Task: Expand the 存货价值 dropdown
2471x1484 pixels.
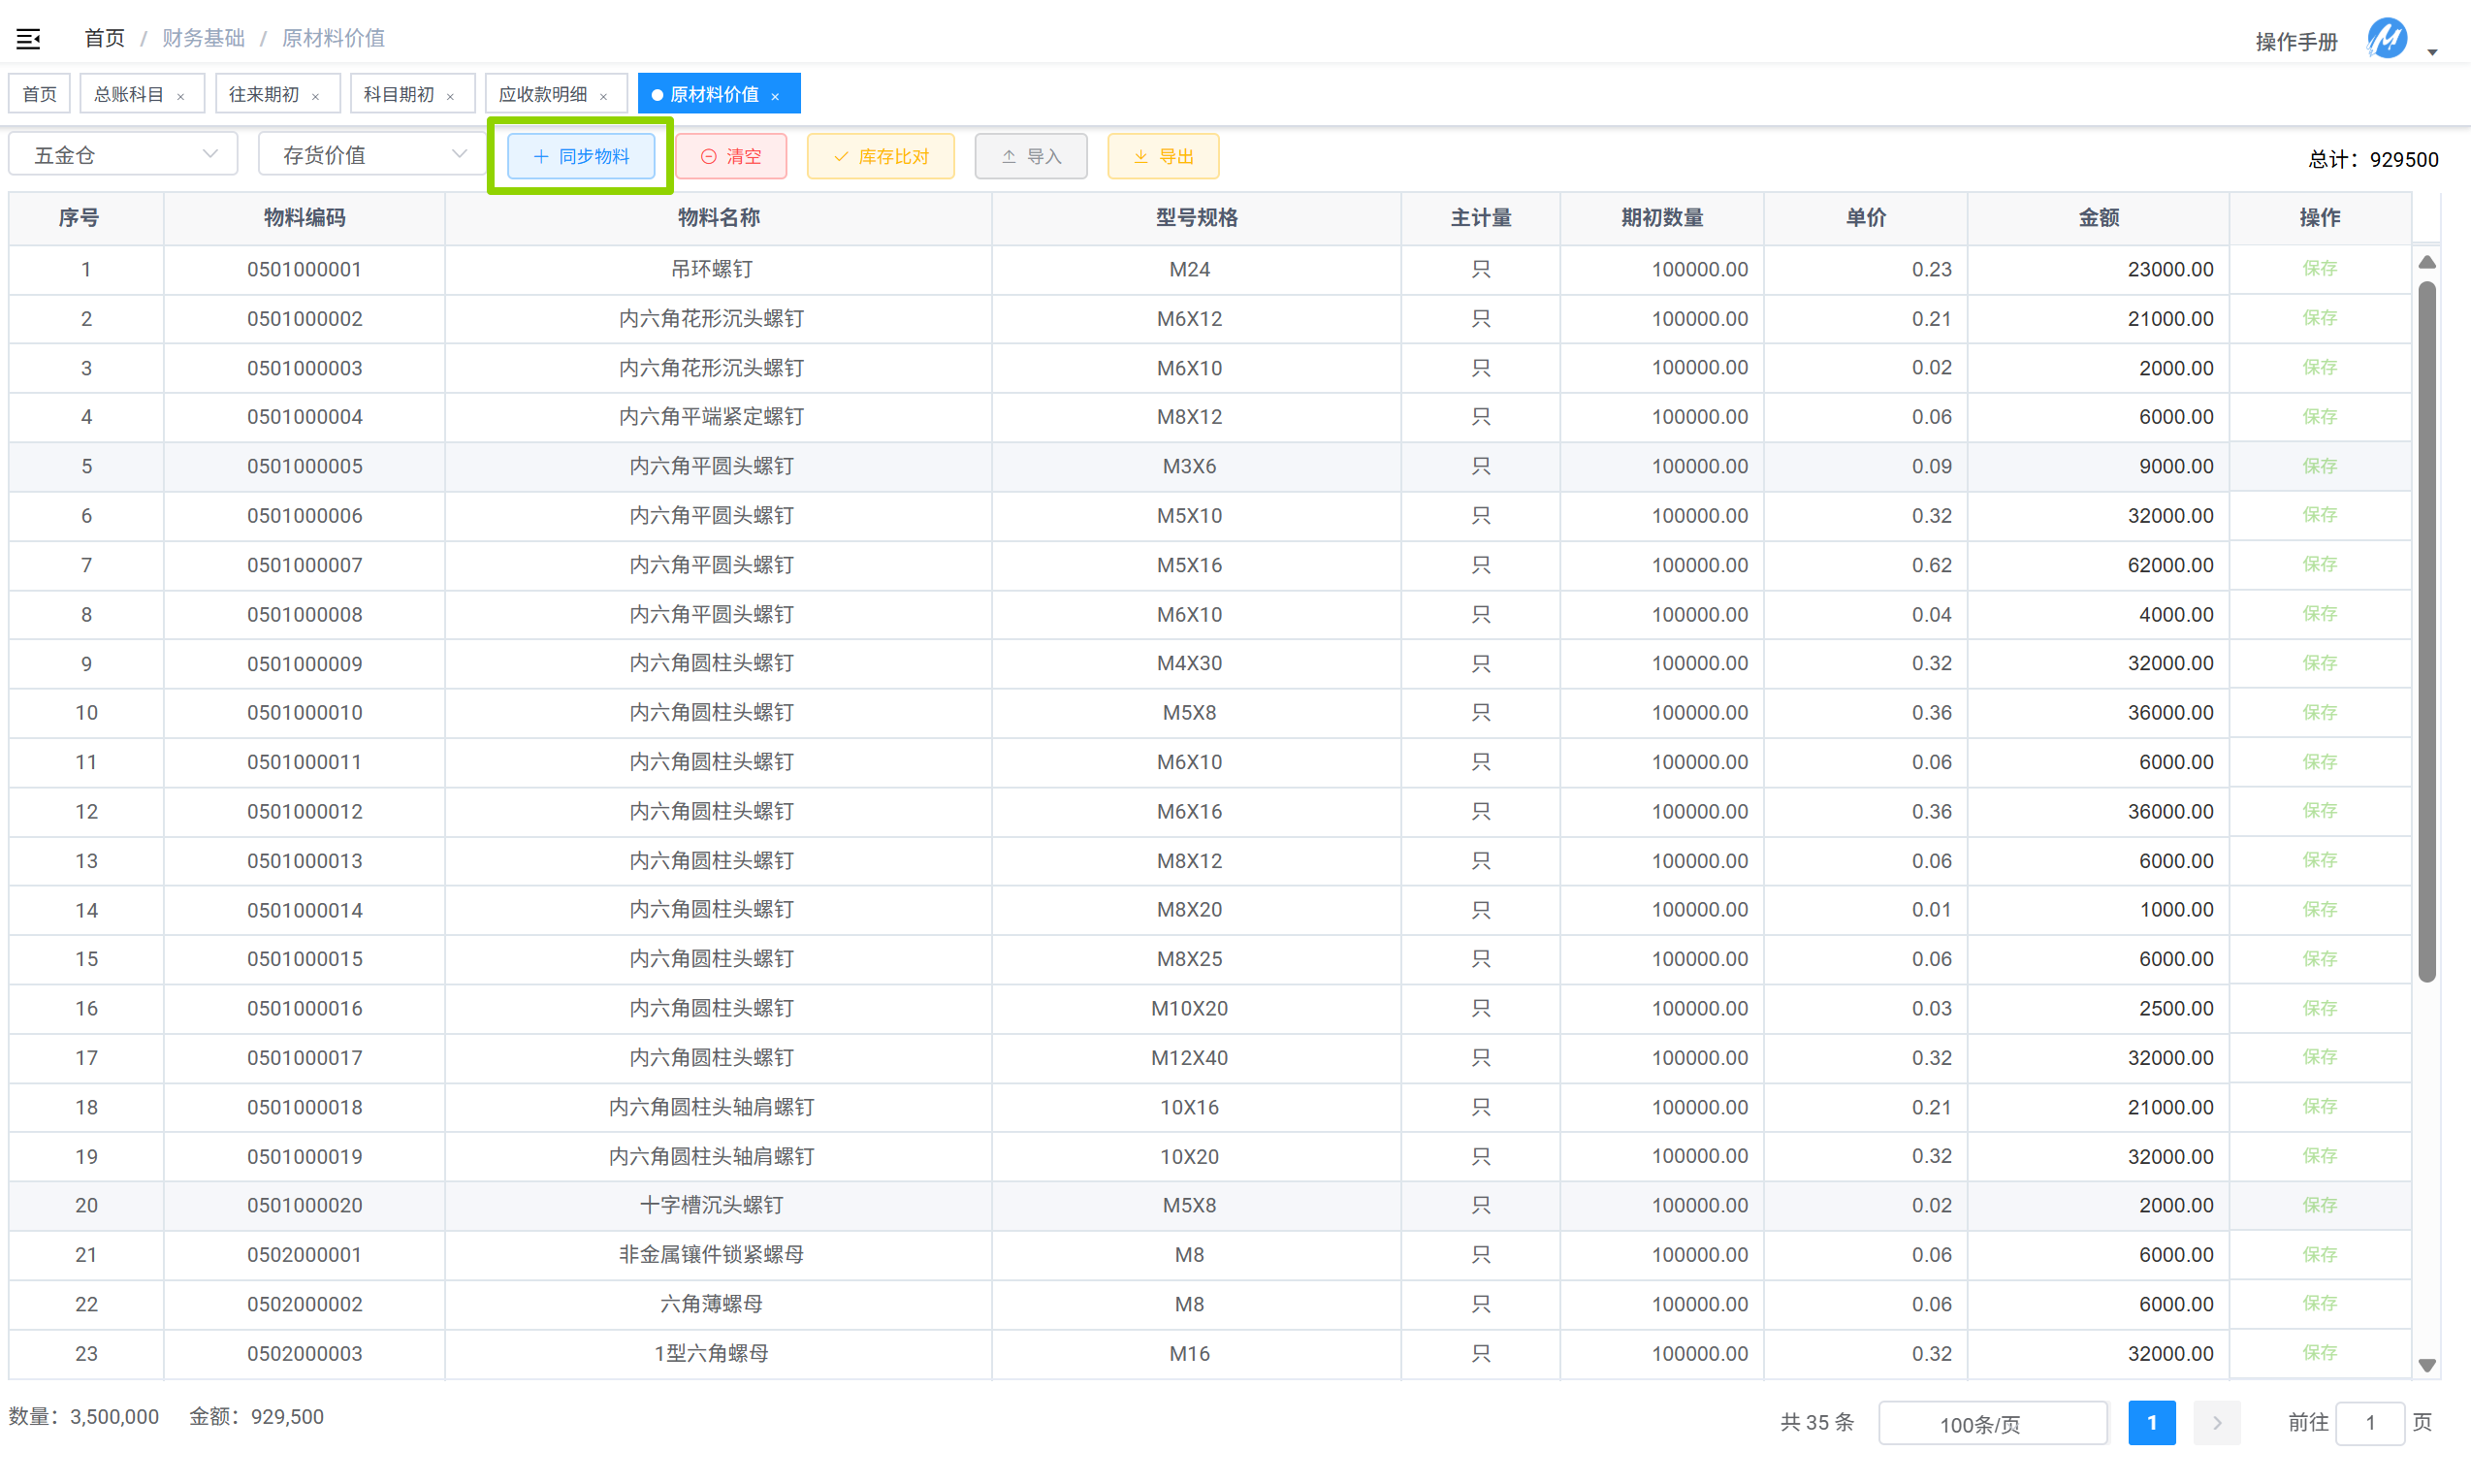Action: click(x=371, y=155)
